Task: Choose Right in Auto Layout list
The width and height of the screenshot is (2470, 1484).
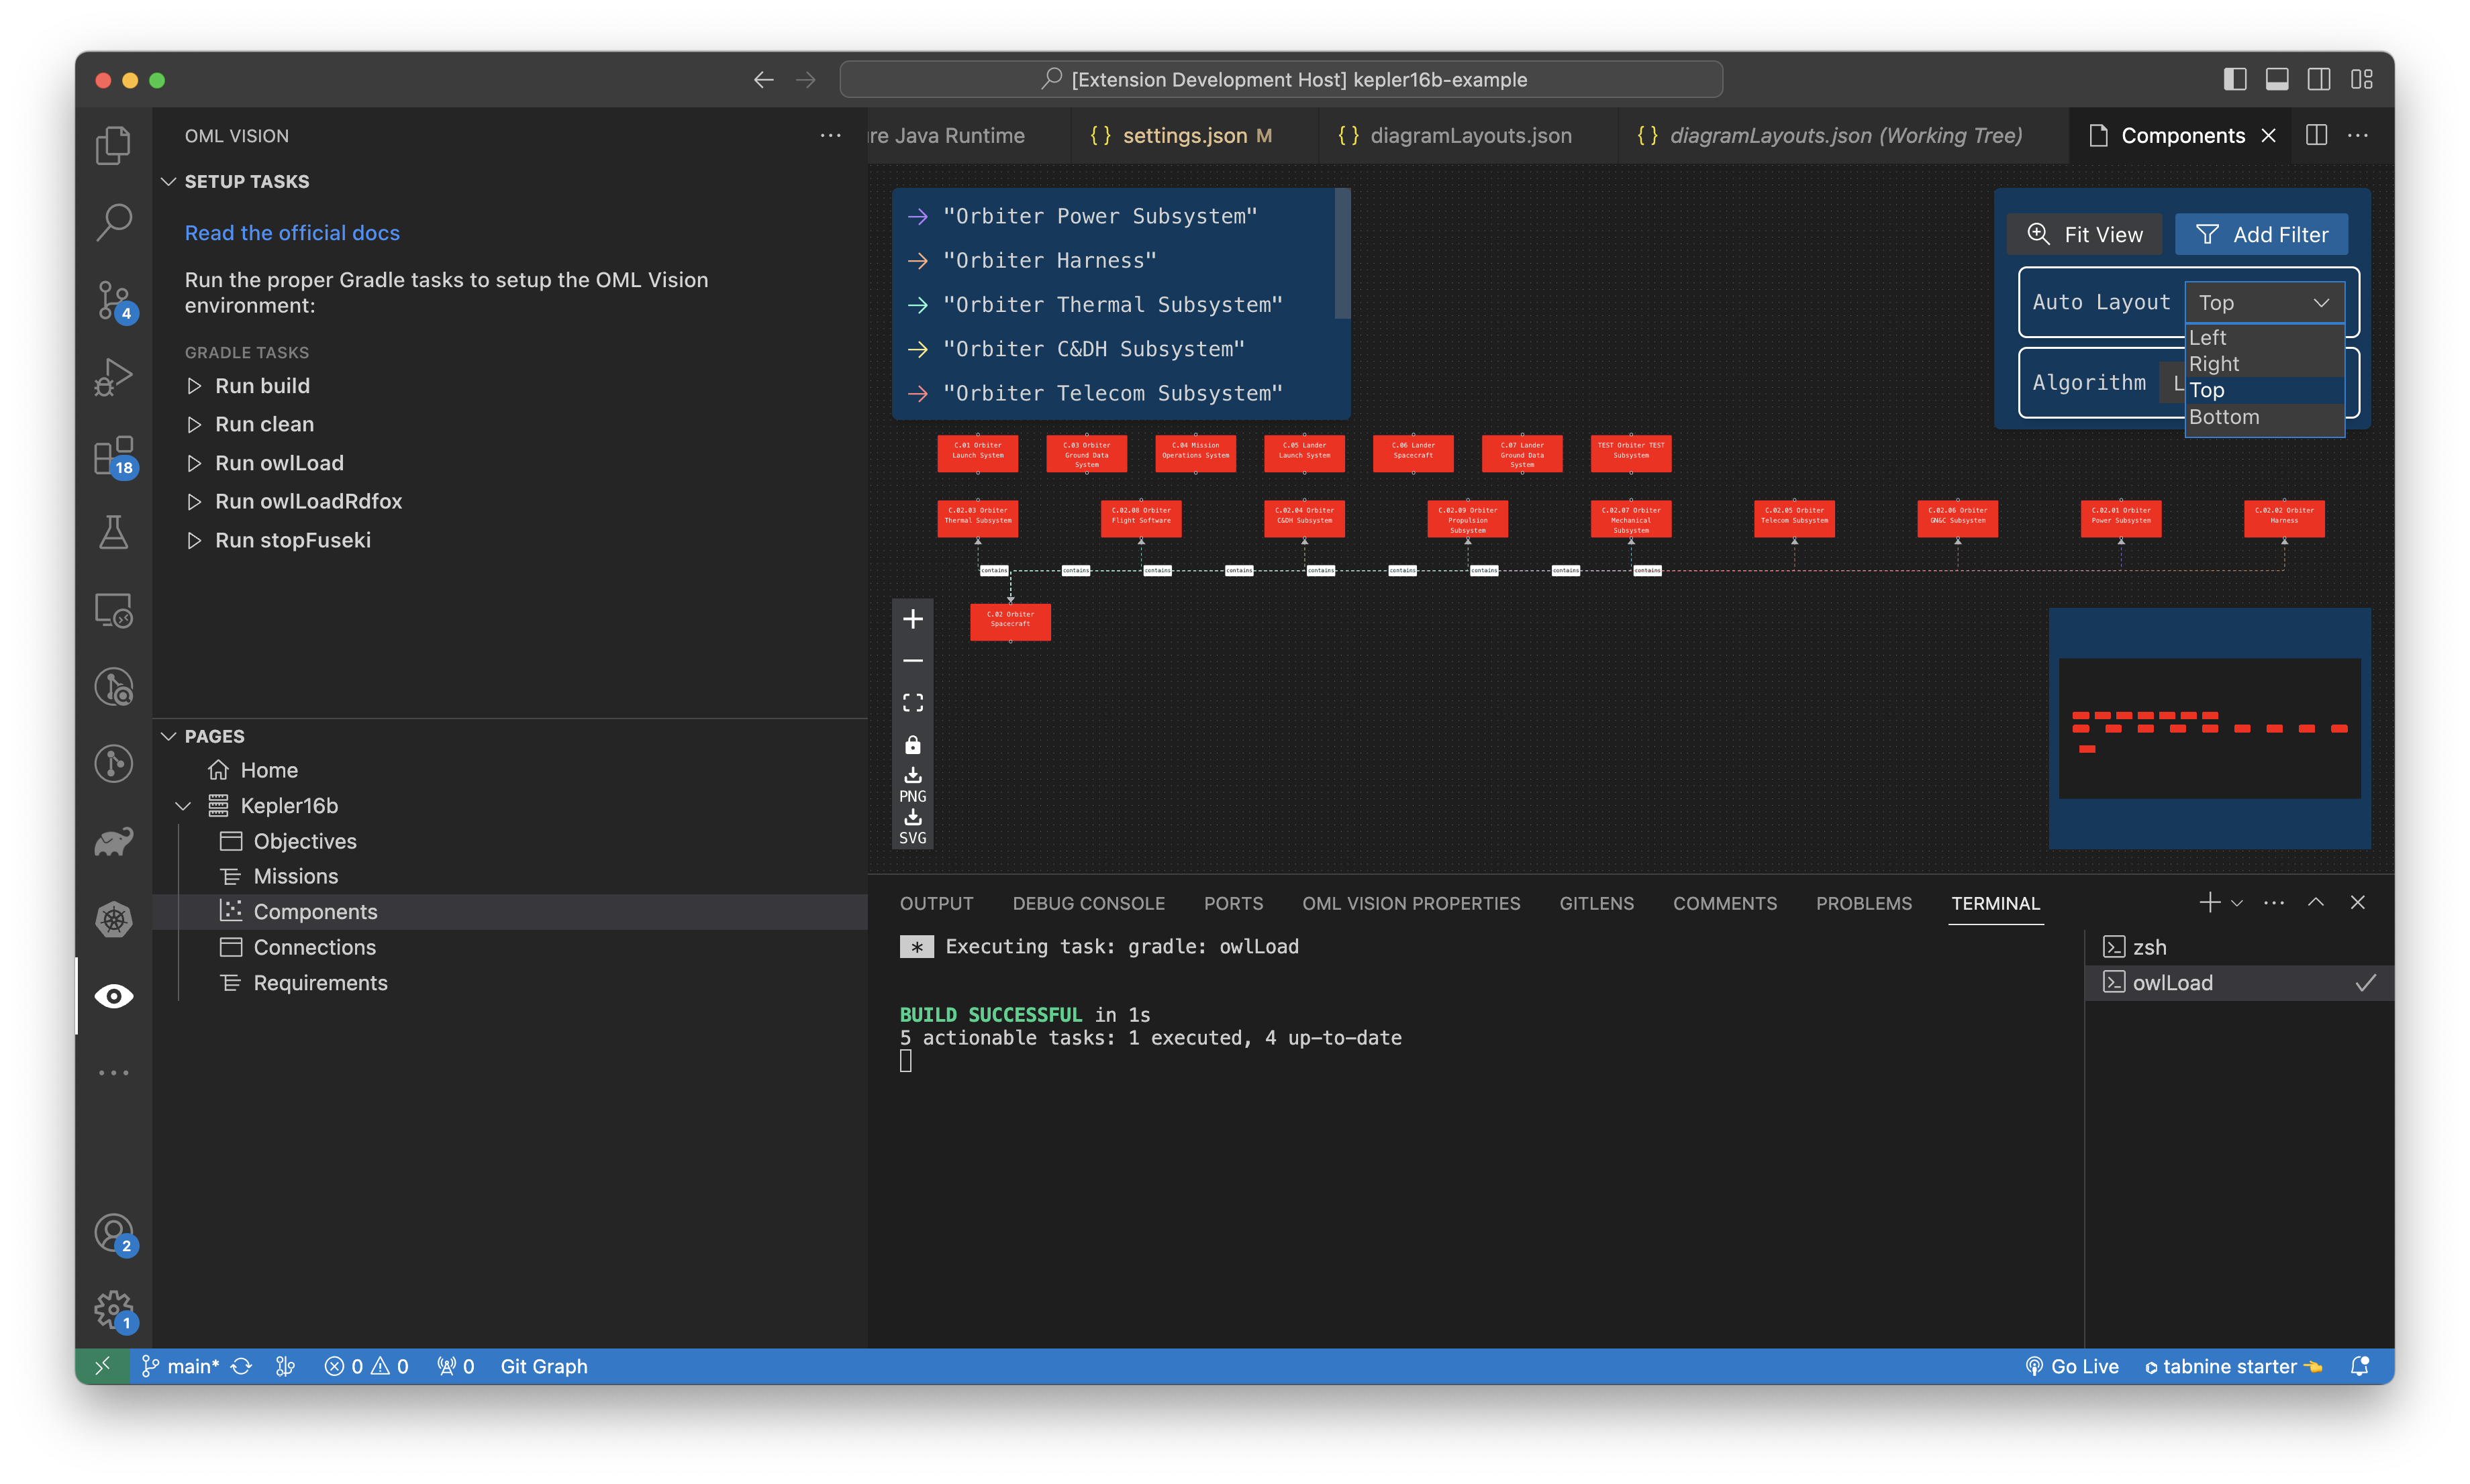Action: pos(2264,364)
